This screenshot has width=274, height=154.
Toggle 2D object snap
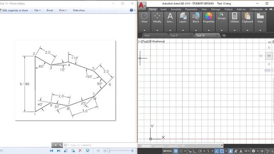click(x=222, y=151)
